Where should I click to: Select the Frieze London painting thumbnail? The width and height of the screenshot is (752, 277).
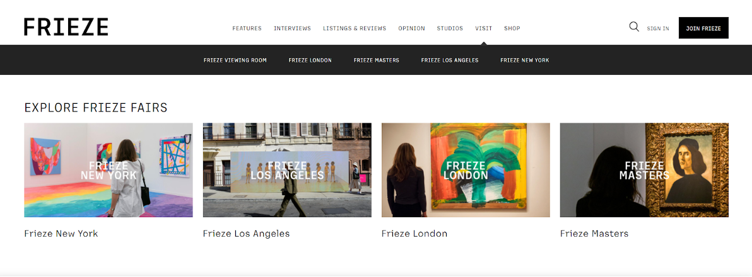coord(466,170)
